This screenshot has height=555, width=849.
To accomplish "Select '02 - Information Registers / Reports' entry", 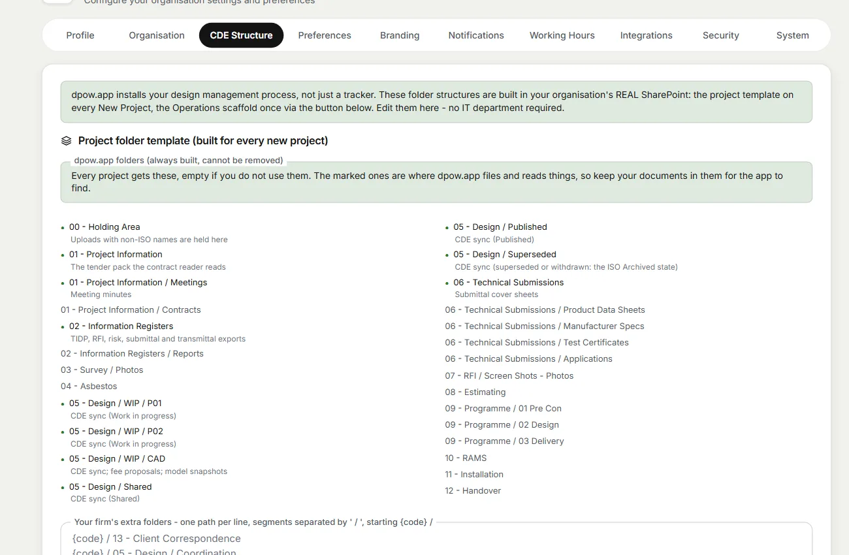I will pos(132,354).
